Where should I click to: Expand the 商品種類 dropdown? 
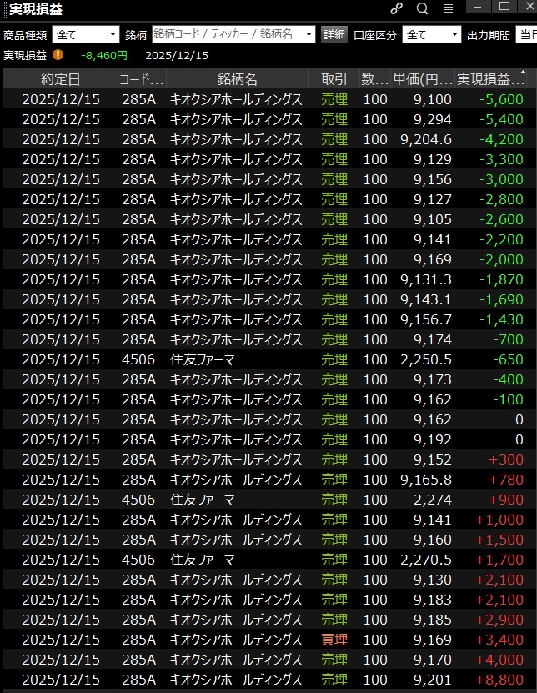[113, 35]
